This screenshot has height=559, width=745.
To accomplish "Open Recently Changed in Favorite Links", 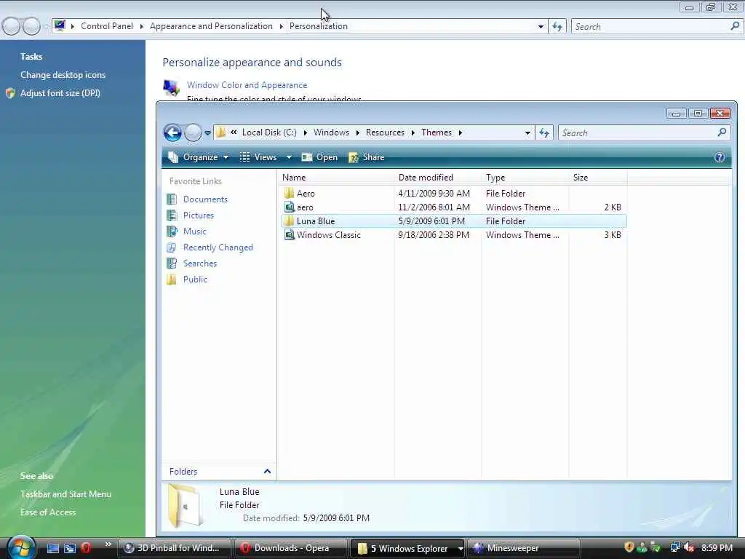I will point(218,247).
